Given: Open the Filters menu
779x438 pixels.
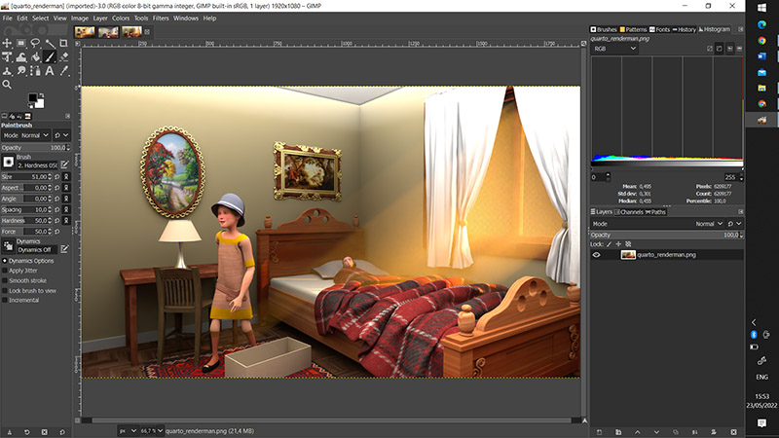Looking at the screenshot, I should 160,18.
